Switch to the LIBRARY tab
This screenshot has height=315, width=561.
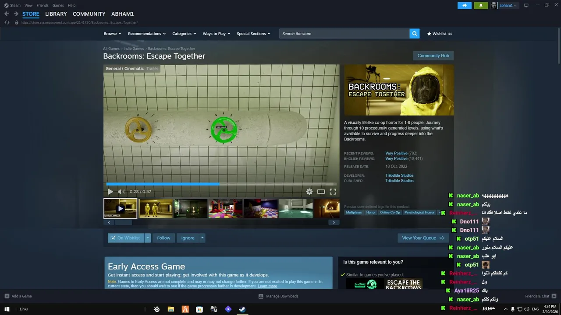56,14
